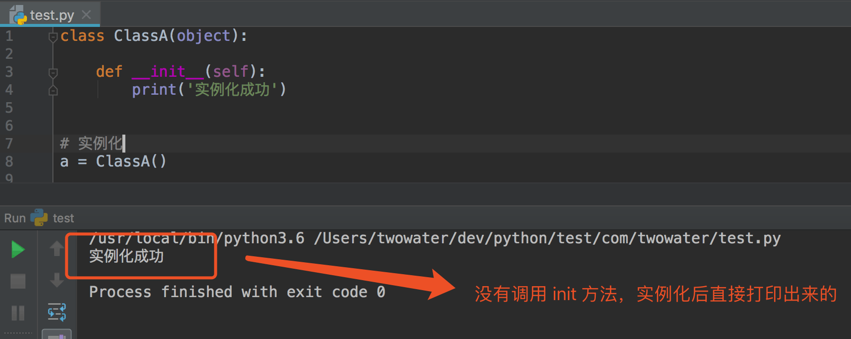Open the test run configuration tab

[x=63, y=218]
